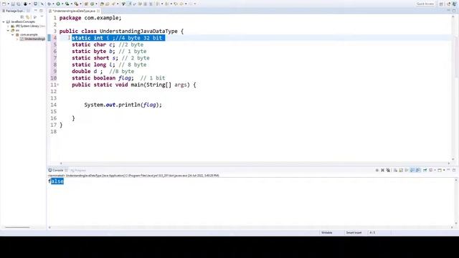The height and width of the screenshot is (258, 459).
Task: Click the 'Writable' status bar entry
Action: tap(327, 233)
